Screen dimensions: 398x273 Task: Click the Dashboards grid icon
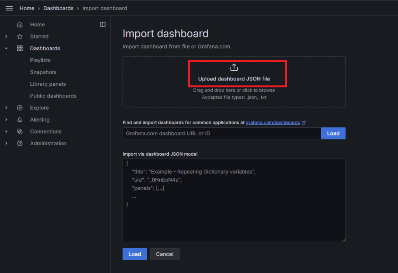coord(19,48)
